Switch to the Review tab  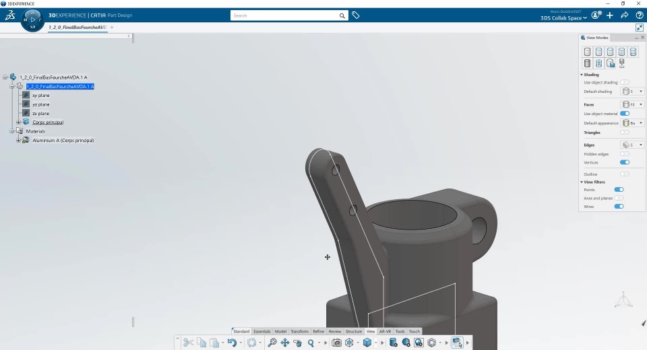[335, 331]
